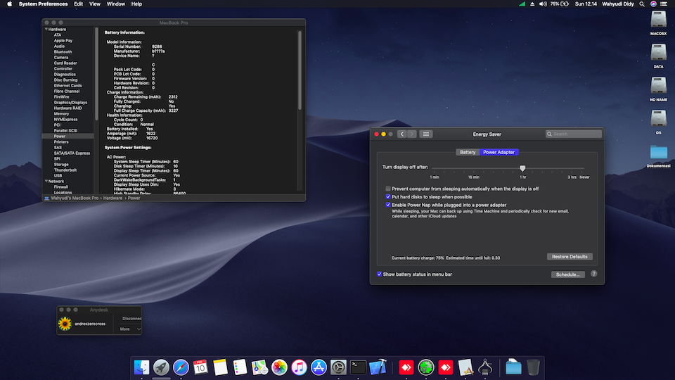Open the Apple menu
The image size is (675, 380).
coord(9,4)
